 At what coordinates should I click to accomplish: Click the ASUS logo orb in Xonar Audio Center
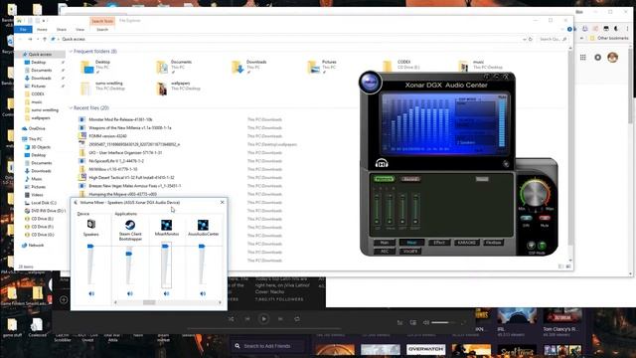[x=370, y=82]
